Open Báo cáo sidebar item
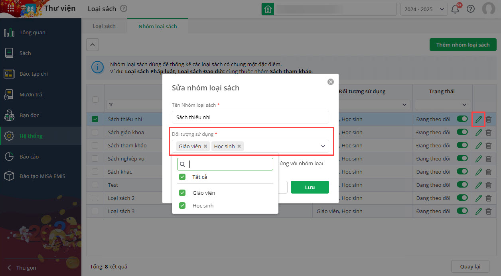501x276 pixels. [x=41, y=157]
